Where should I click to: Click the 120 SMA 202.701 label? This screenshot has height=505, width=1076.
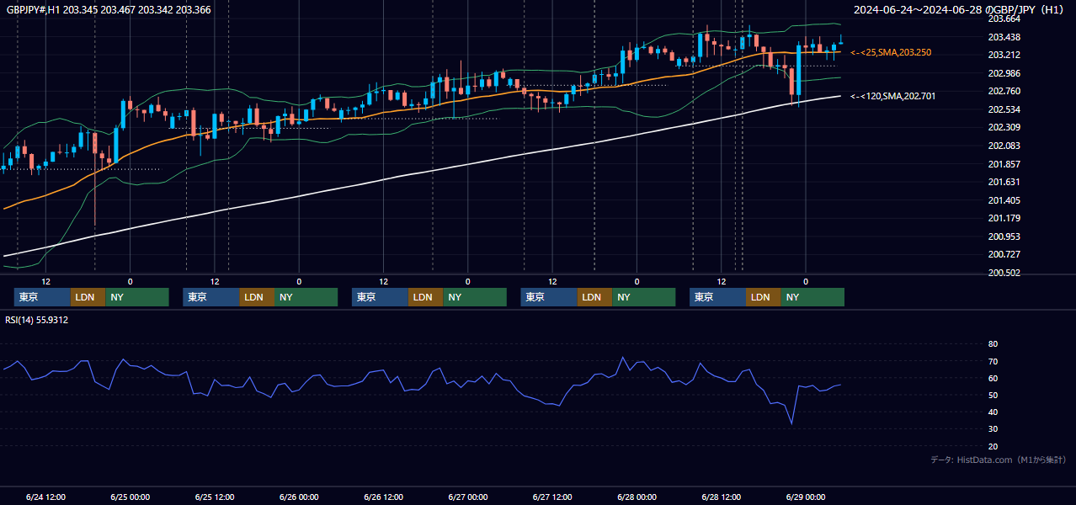[x=892, y=96]
